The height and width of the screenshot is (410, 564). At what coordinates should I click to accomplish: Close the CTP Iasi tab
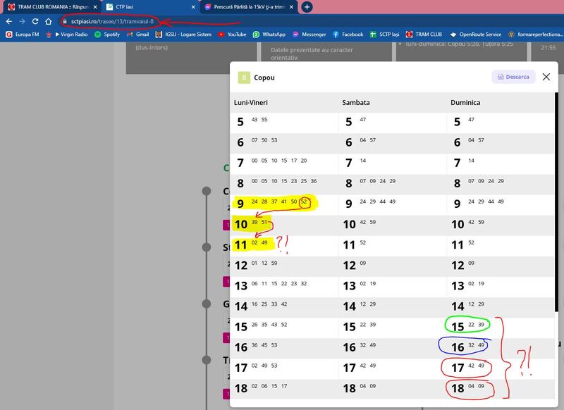click(193, 7)
